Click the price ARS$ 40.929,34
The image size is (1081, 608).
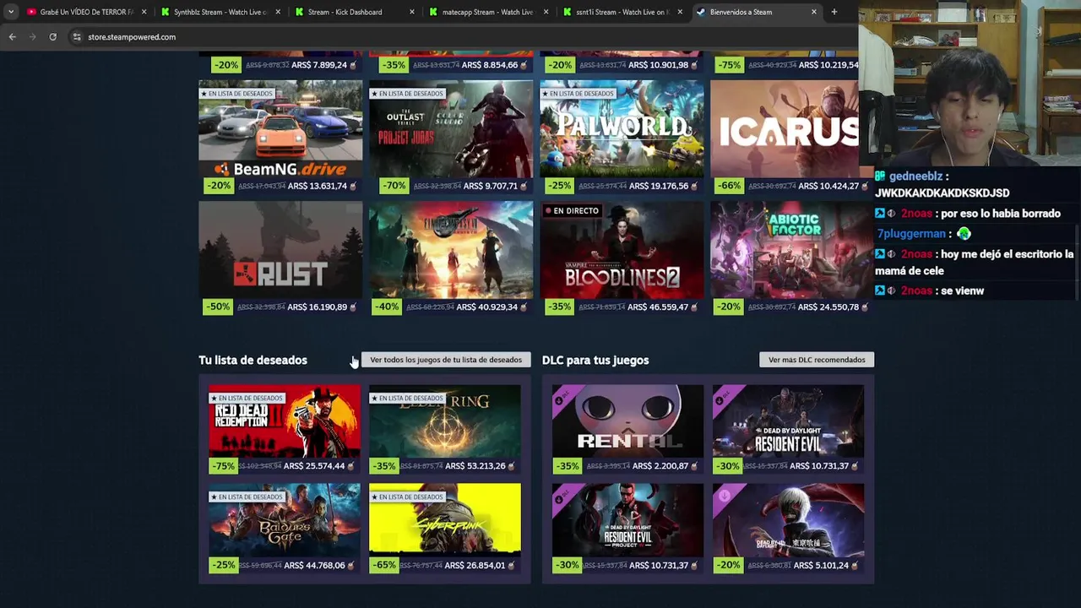(486, 307)
